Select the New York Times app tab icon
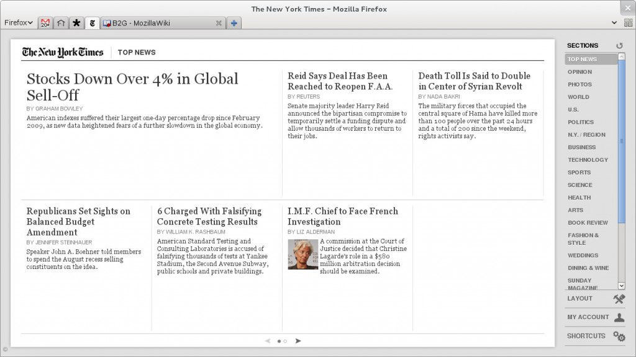 tap(92, 23)
